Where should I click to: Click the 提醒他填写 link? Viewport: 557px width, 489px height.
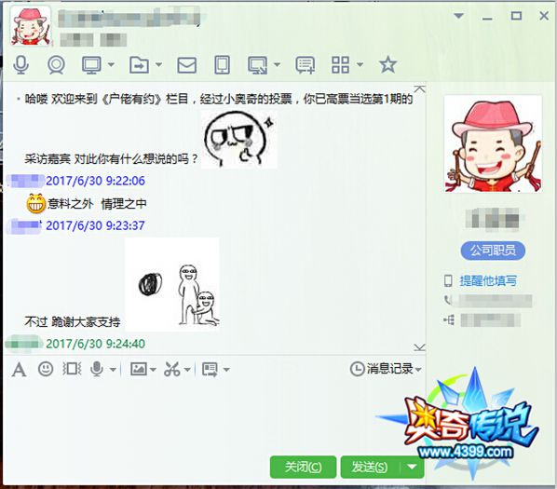coord(488,281)
